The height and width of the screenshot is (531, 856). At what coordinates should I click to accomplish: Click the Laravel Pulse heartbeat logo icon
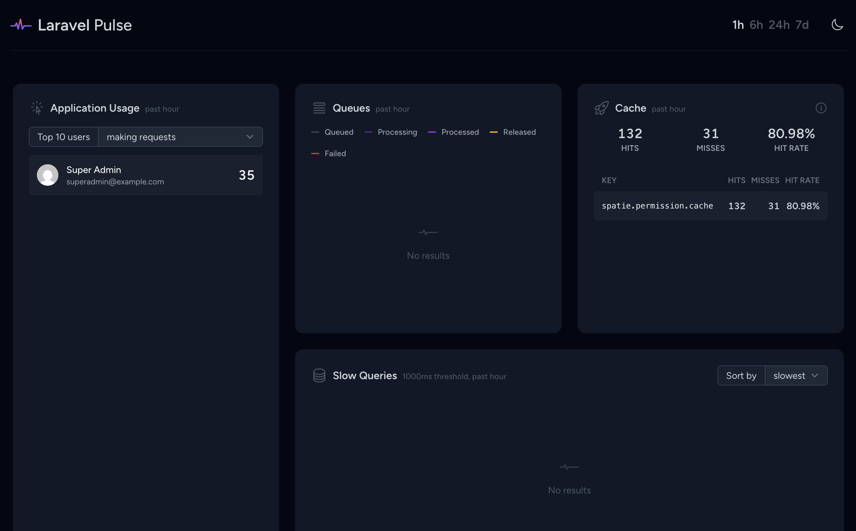point(21,25)
